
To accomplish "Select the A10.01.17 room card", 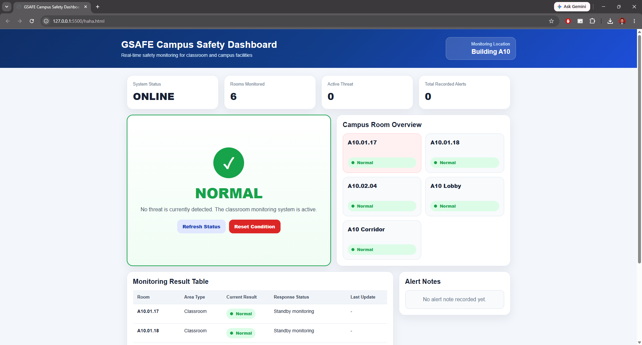I will coord(382,153).
